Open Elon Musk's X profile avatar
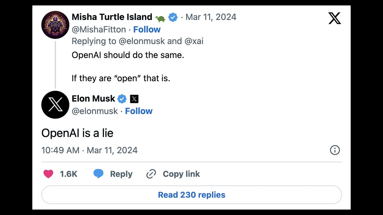 (x=55, y=105)
